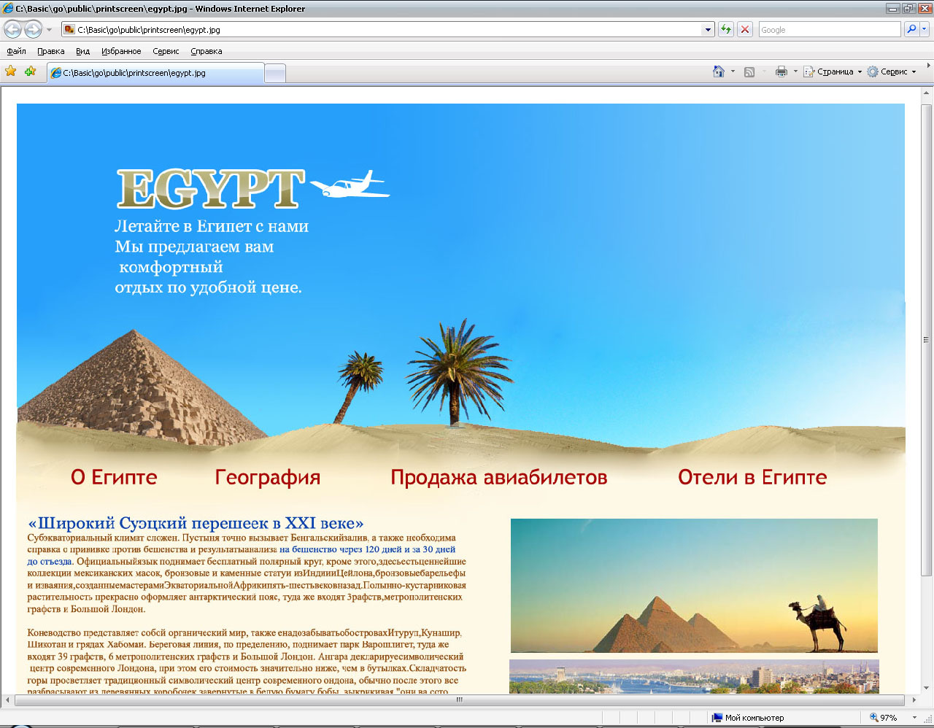Click the Продажа авиабилетов navigation heading
The width and height of the screenshot is (934, 728).
[x=499, y=478]
